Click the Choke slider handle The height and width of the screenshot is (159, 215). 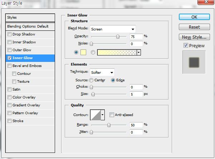click(x=91, y=87)
